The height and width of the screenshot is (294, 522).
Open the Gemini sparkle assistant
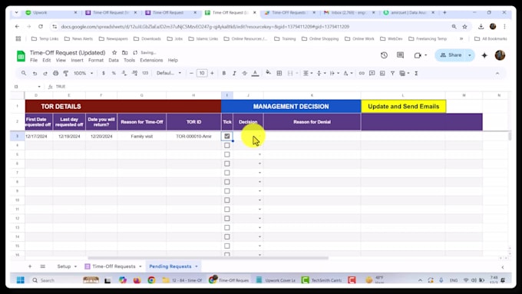[x=484, y=55]
